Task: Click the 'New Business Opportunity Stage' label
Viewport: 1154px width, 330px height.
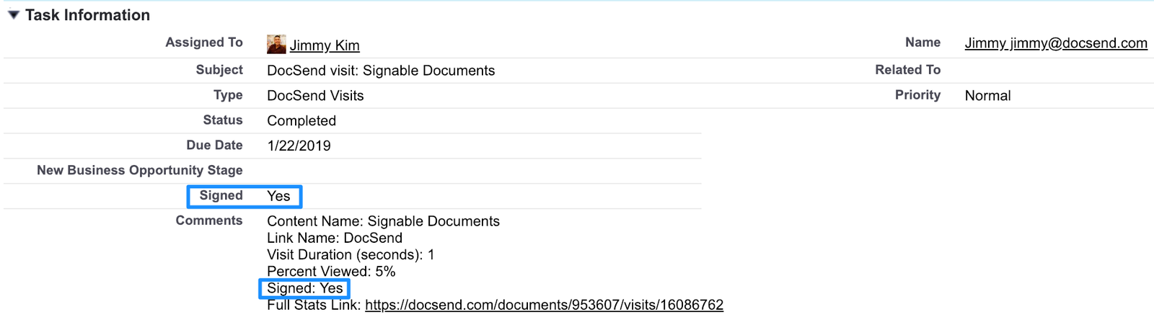Action: pyautogui.click(x=140, y=171)
